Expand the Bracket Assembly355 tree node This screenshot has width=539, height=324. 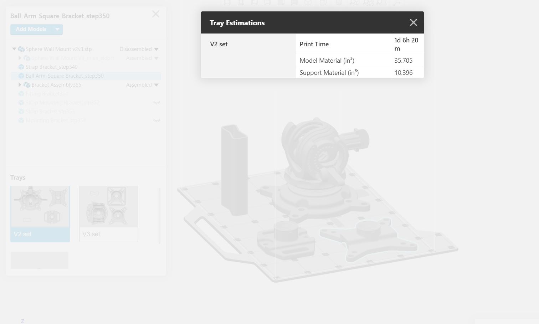point(20,85)
